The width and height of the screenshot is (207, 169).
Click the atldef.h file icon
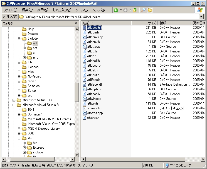coord(85,70)
